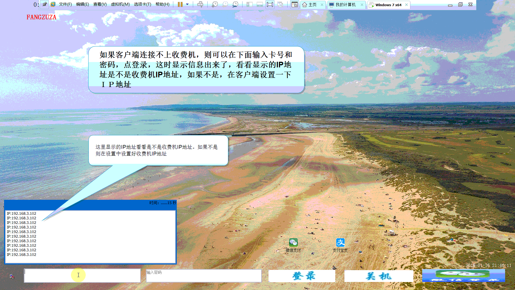This screenshot has height=290, width=515.
Task: Open snapshot manager wrench-clock icon
Action: pyautogui.click(x=235, y=4)
